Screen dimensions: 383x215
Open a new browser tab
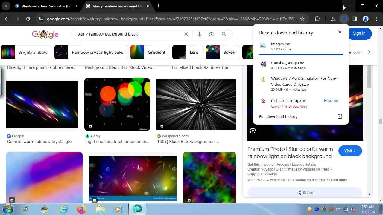pyautogui.click(x=159, y=6)
